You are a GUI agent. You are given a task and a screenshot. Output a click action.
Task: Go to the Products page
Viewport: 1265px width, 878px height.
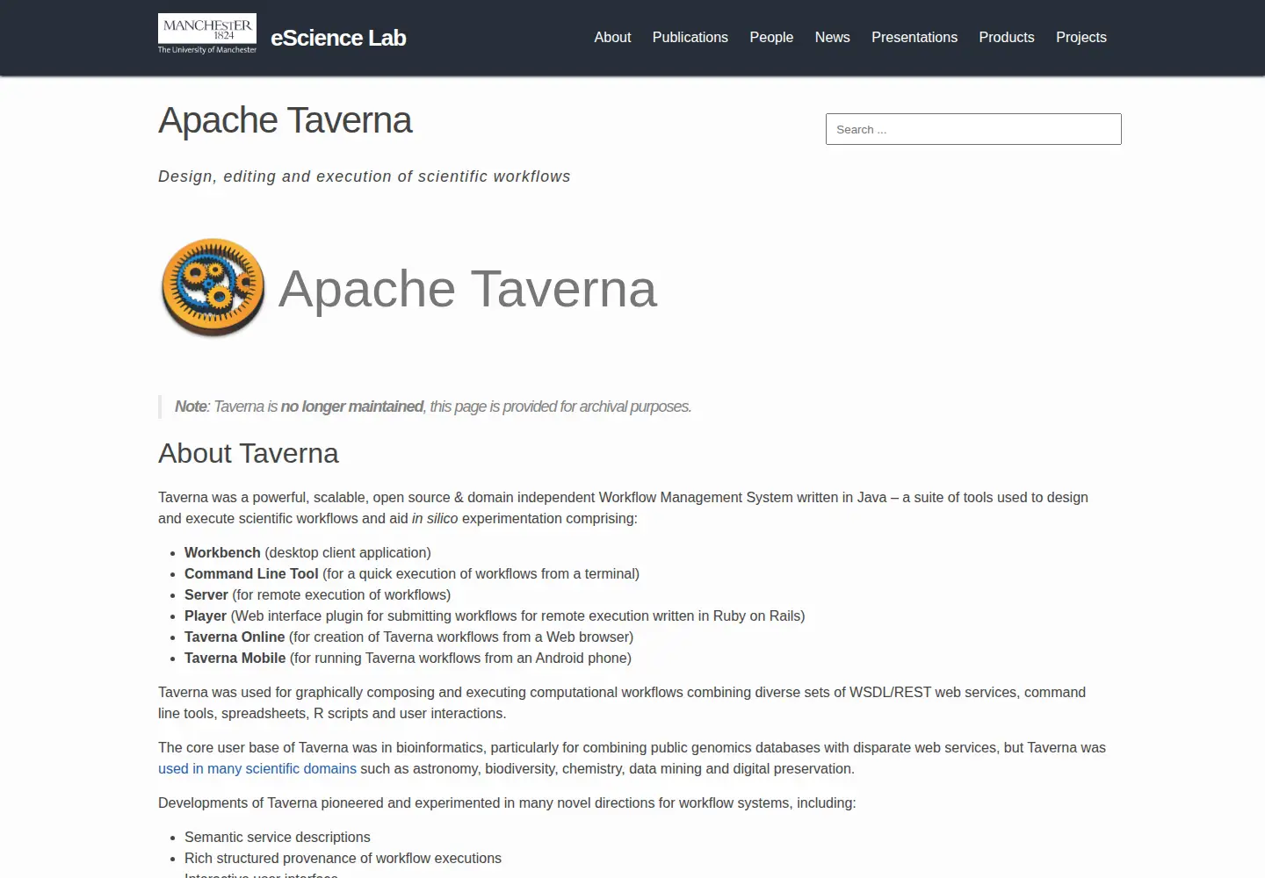(1007, 37)
